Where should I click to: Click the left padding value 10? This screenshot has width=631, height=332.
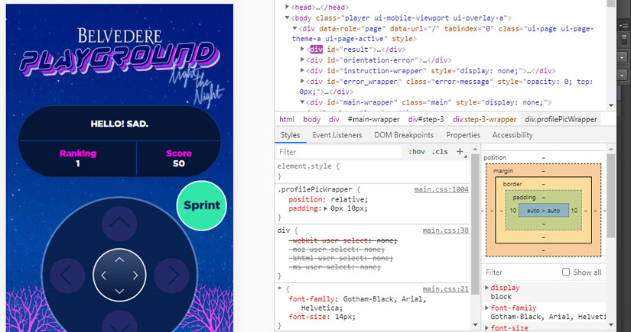[x=512, y=211]
